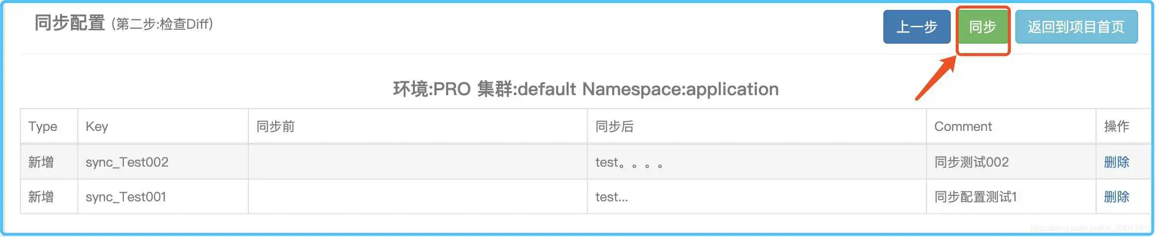Click 返回到项目首页 button
This screenshot has height=237, width=1156.
1076,27
